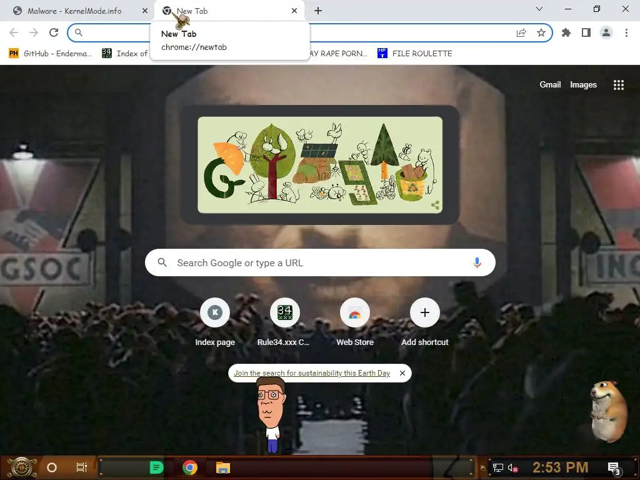Share the Google Doodle
The image size is (640, 480).
435,205
